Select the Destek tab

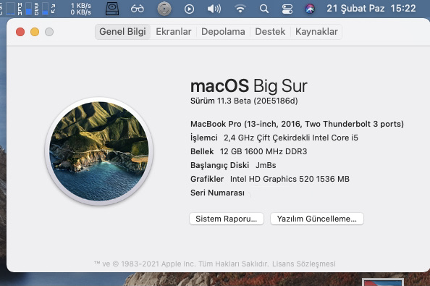270,32
